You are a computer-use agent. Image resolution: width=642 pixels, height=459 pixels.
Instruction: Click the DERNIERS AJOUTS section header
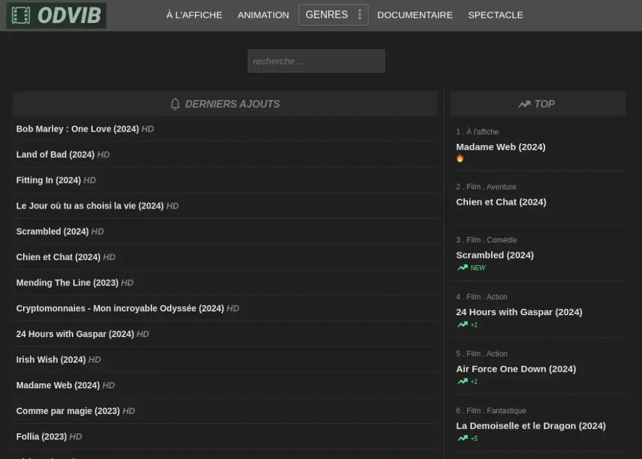pos(225,104)
